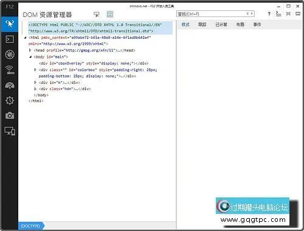The width and height of the screenshot is (304, 231).
Task: Switch to the 样式 tab
Action: [x=185, y=25]
